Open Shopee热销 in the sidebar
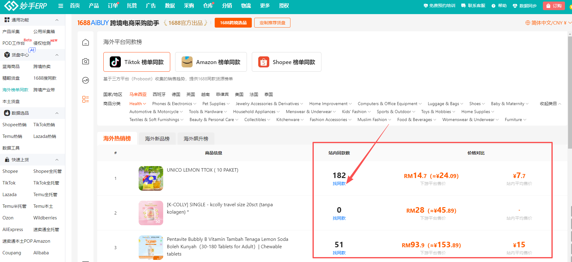This screenshot has height=262, width=572. (14, 125)
